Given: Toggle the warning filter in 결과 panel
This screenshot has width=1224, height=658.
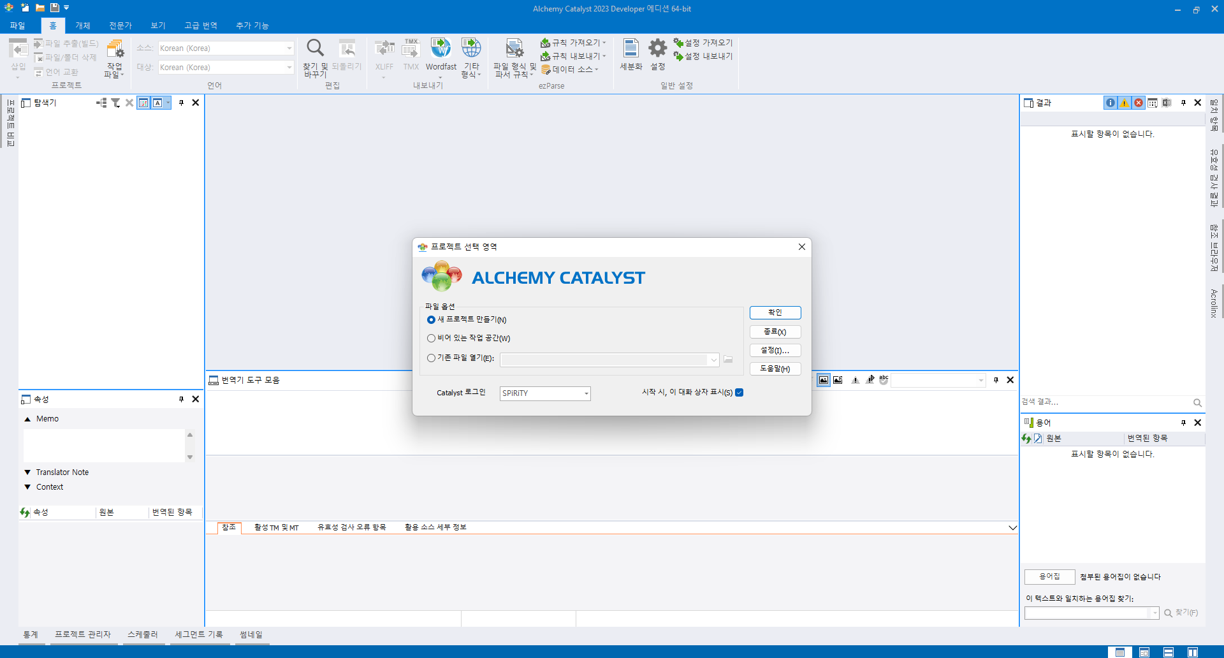Looking at the screenshot, I should tap(1125, 103).
